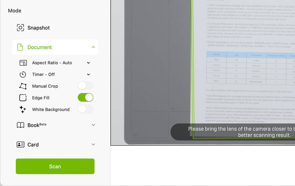Click the Edge Fill dashed-square icon

(23, 98)
